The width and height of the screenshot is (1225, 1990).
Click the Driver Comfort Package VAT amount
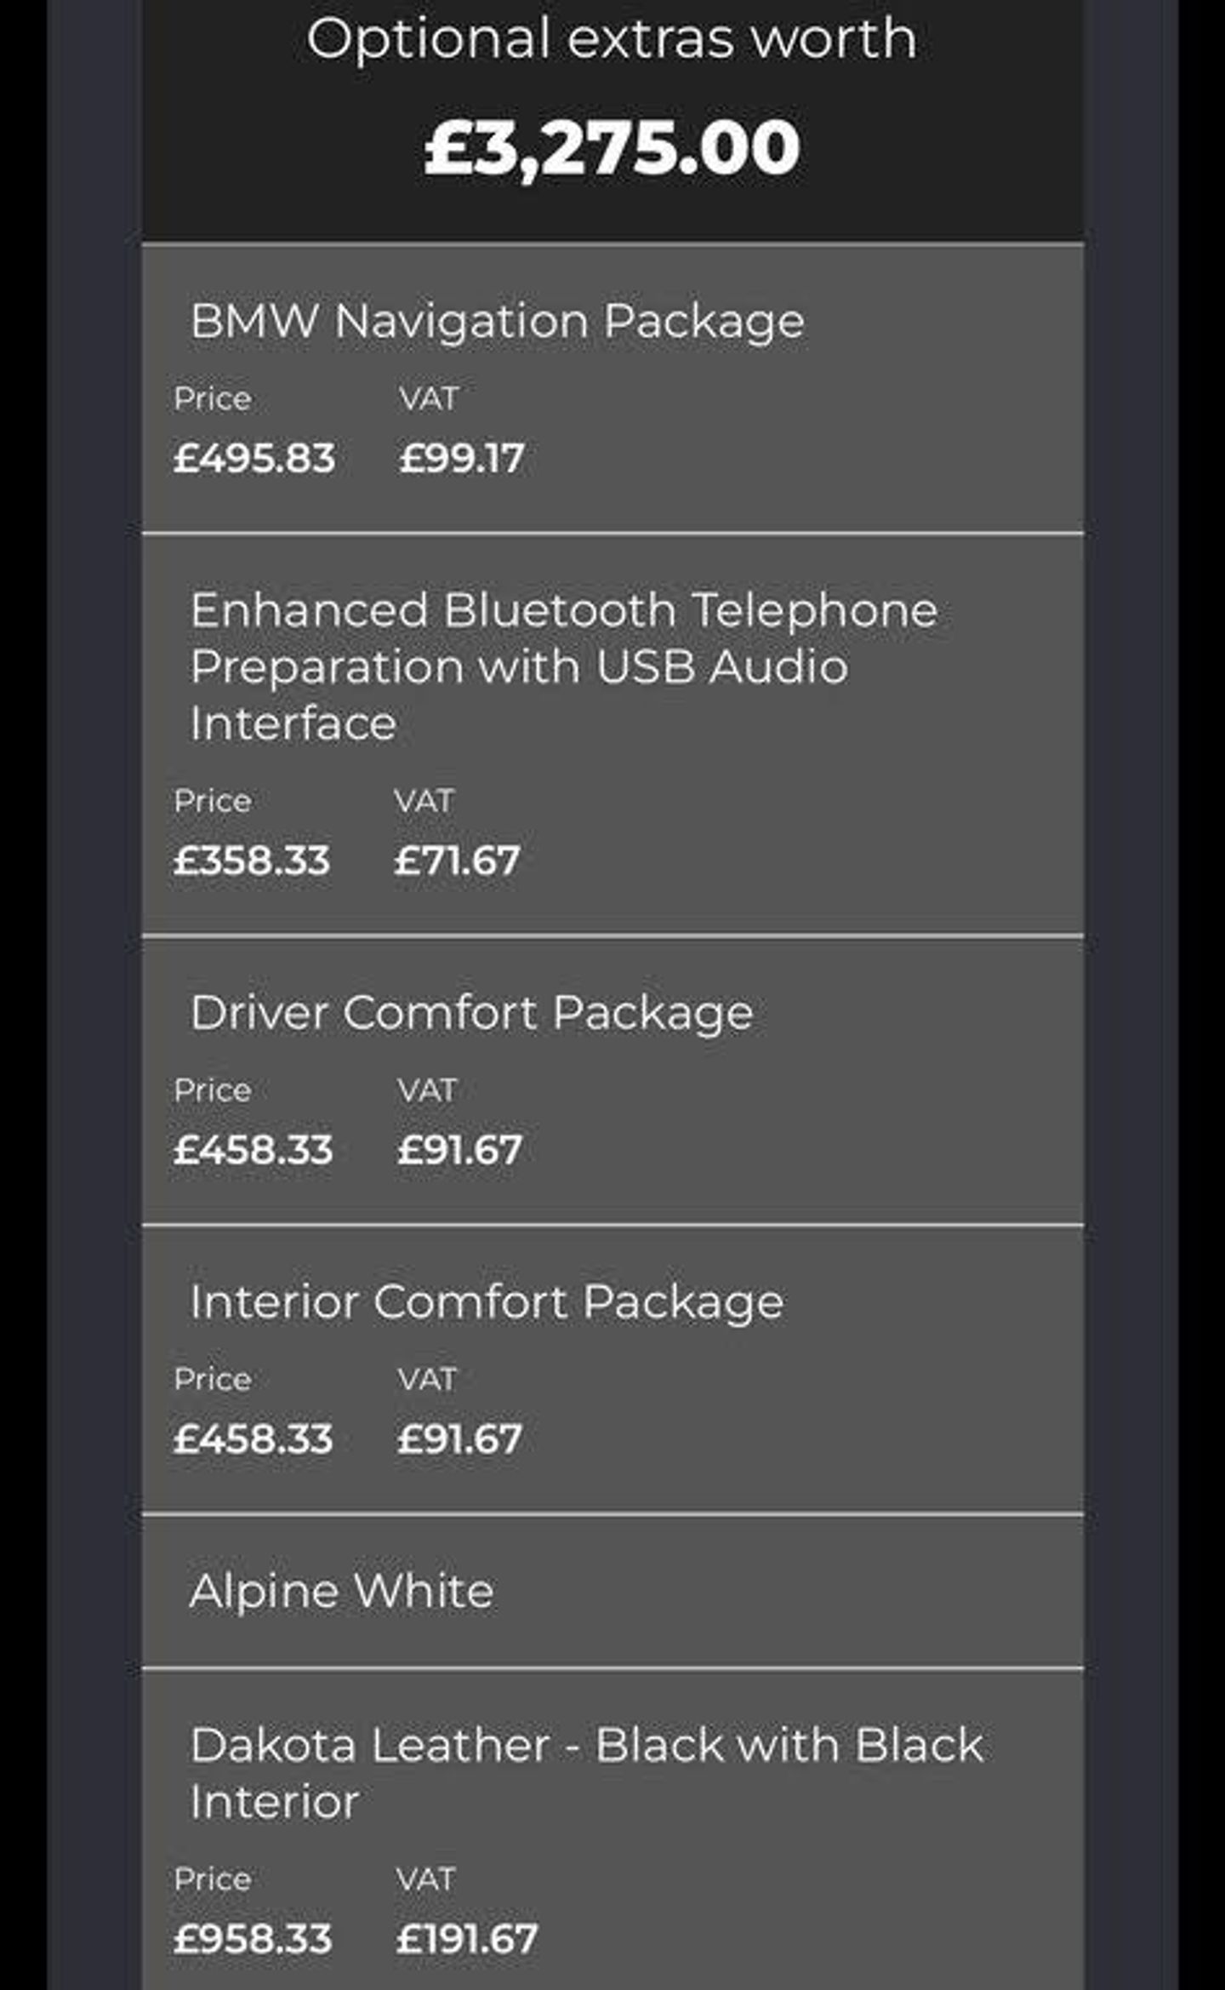point(459,1149)
